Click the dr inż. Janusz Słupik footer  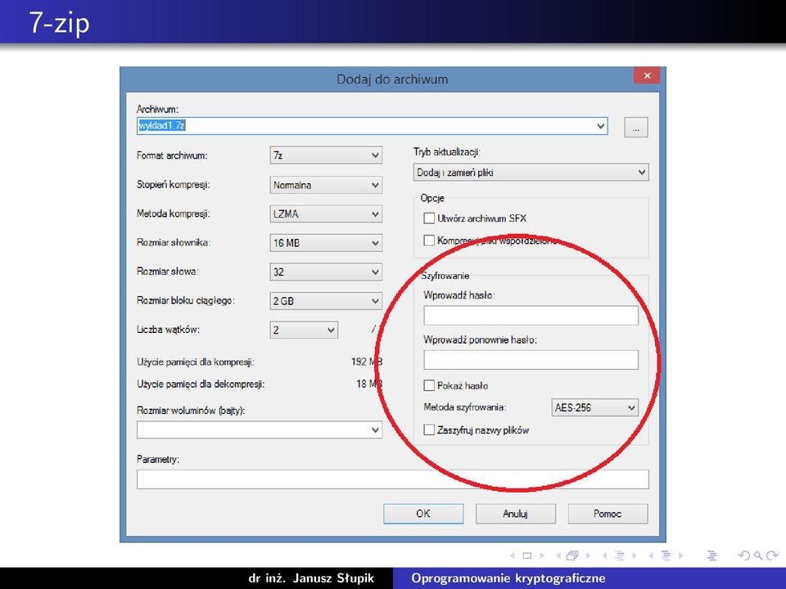pyautogui.click(x=311, y=578)
